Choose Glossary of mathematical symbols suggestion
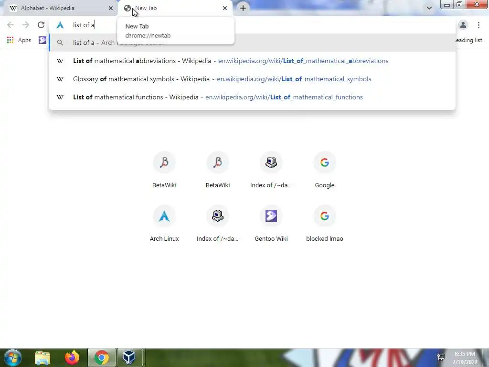The width and height of the screenshot is (489, 367). point(252,79)
